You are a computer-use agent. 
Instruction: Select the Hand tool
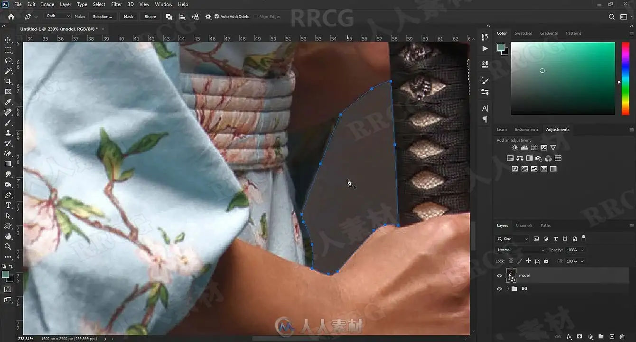[8, 236]
